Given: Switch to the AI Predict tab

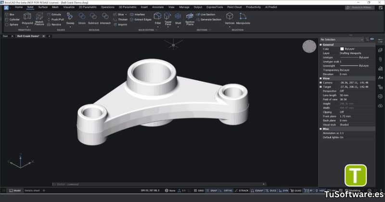Looking at the screenshot, I should coord(271,7).
